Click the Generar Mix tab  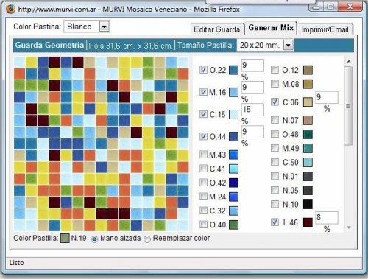[271, 28]
